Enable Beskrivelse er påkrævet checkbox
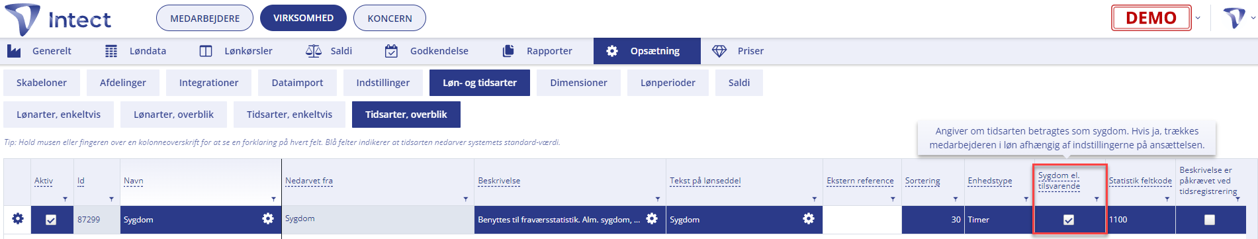 click(1210, 220)
